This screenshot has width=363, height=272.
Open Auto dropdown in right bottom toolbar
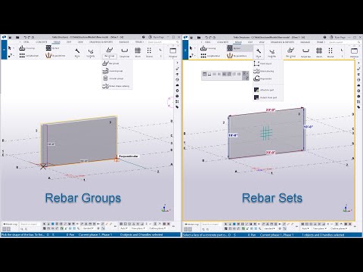tap(306, 228)
